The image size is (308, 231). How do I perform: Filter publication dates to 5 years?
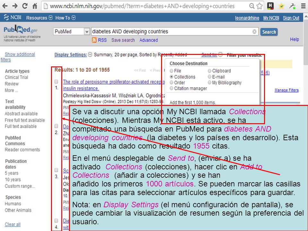12,173
